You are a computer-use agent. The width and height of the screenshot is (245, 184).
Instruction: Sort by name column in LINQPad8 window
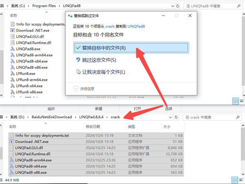pyautogui.click(x=13, y=15)
